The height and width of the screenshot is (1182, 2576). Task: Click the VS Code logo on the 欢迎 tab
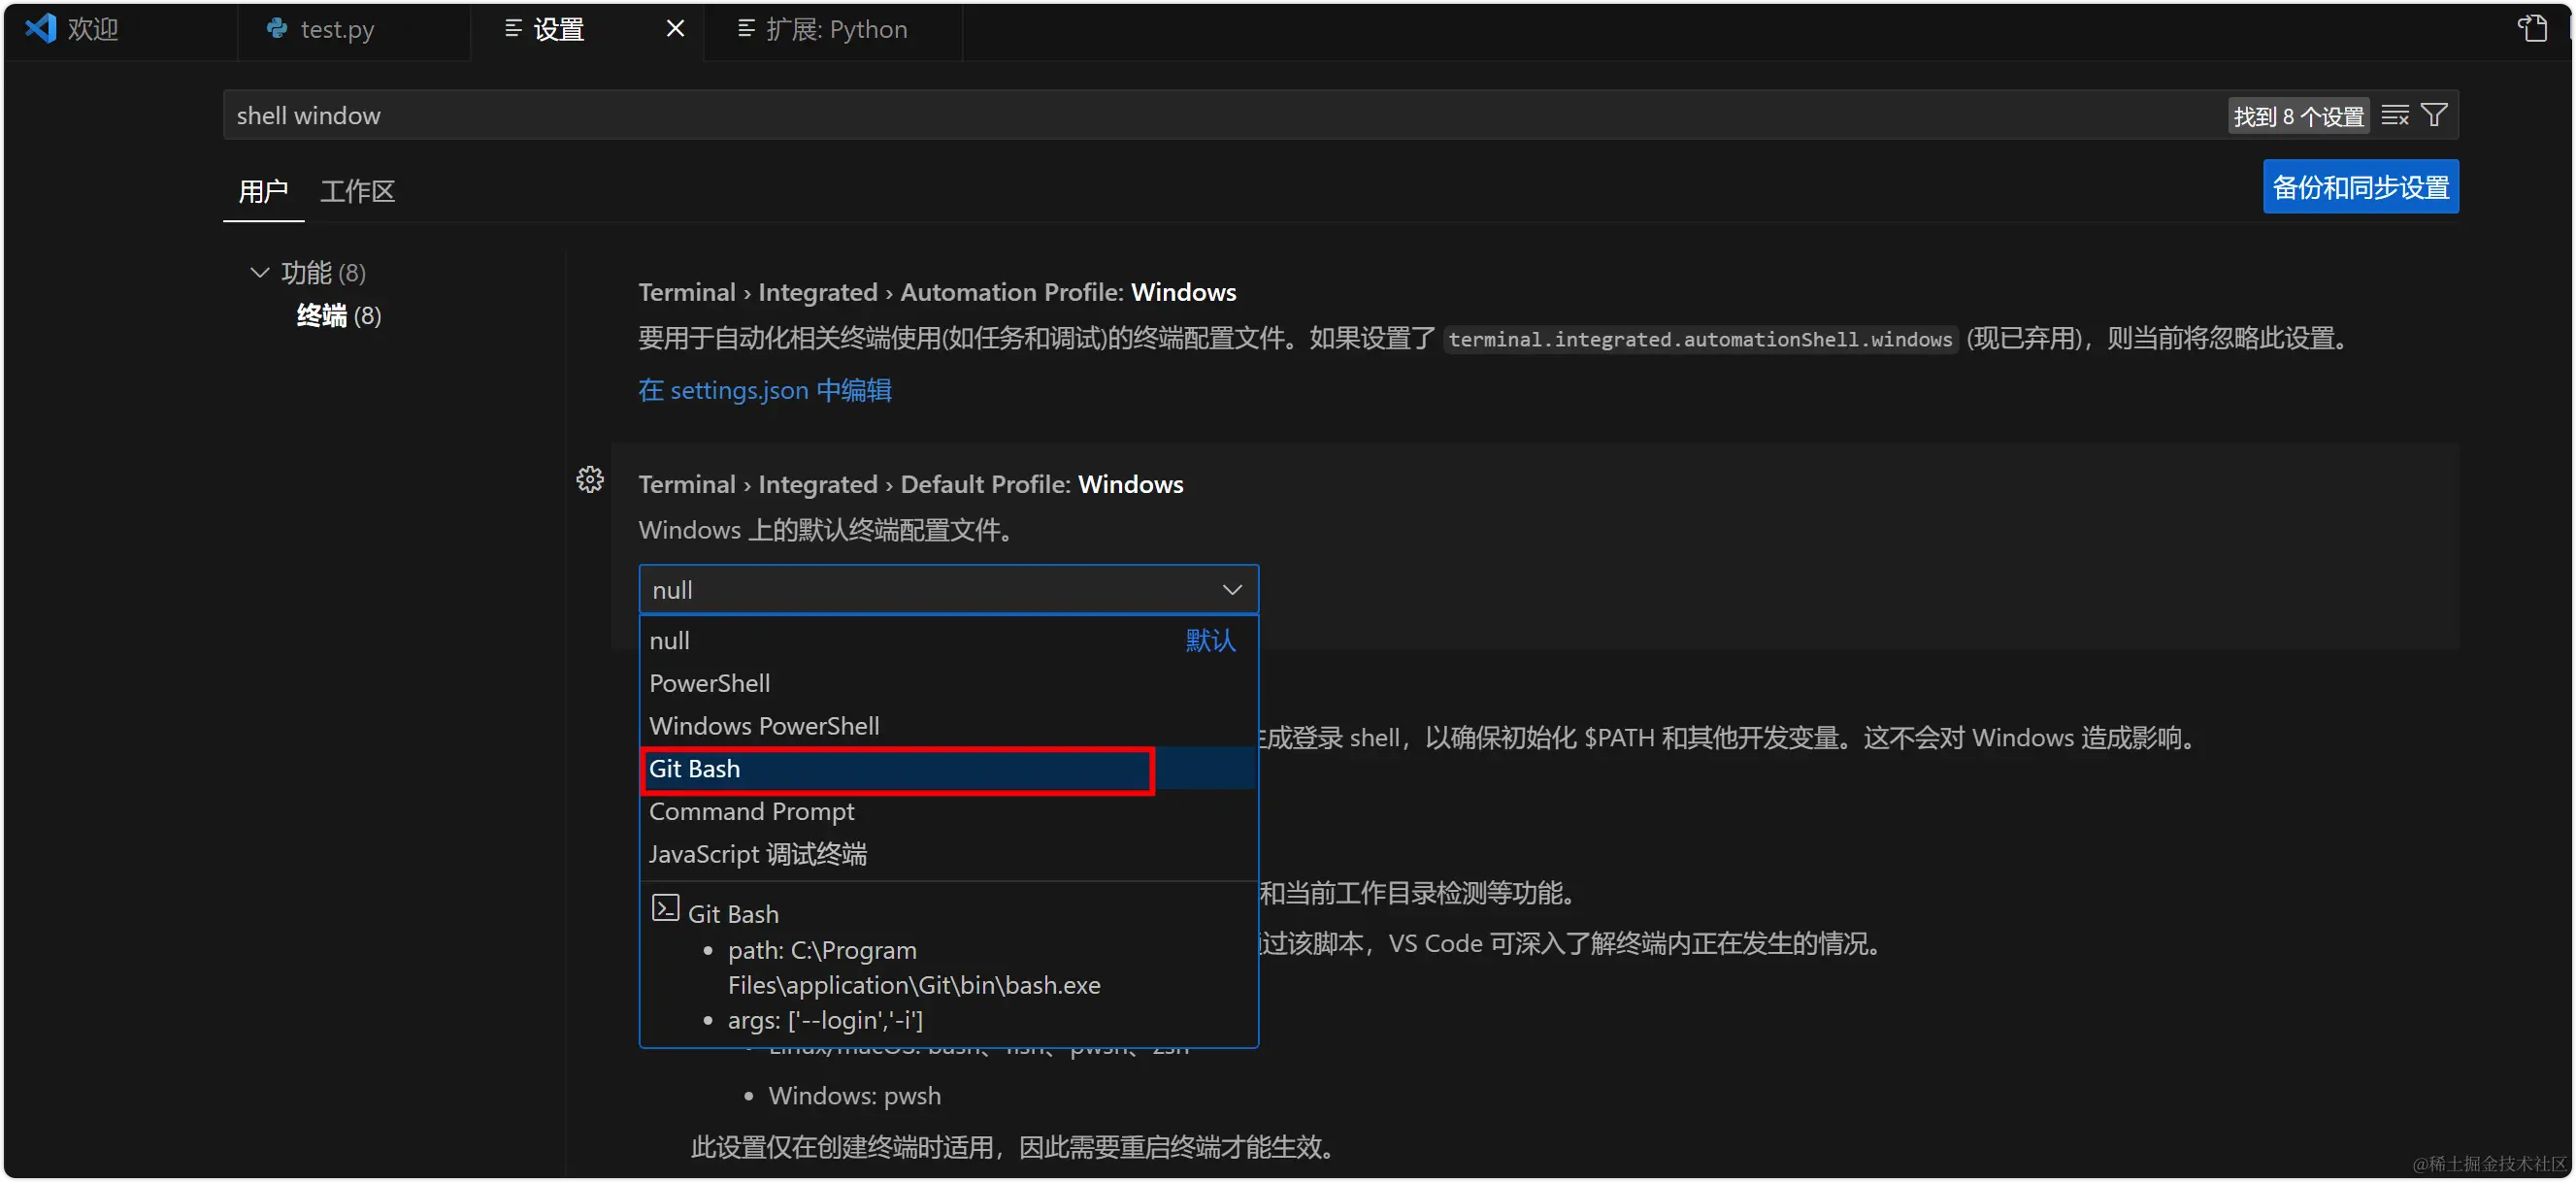click(x=39, y=28)
